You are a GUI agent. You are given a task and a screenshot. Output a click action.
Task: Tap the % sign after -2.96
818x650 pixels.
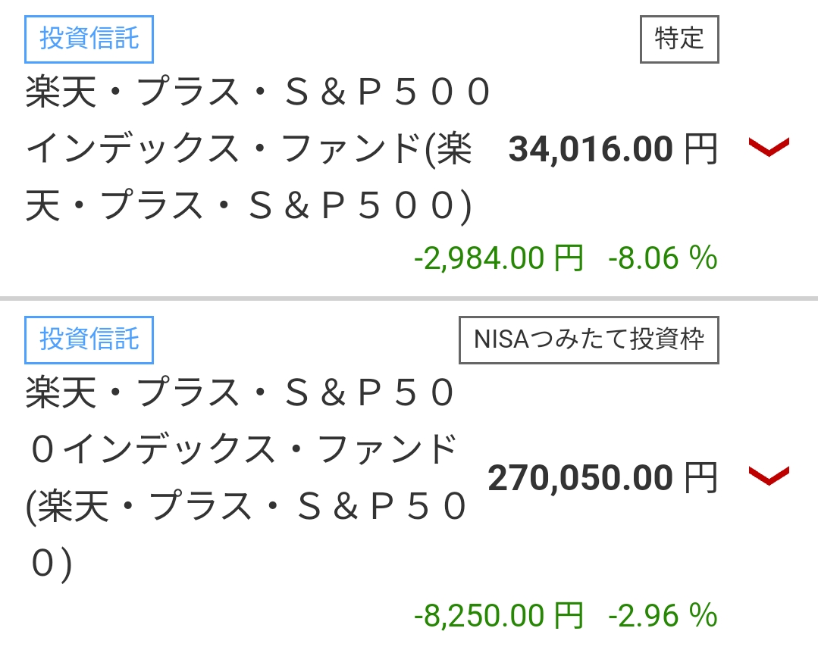(x=704, y=615)
